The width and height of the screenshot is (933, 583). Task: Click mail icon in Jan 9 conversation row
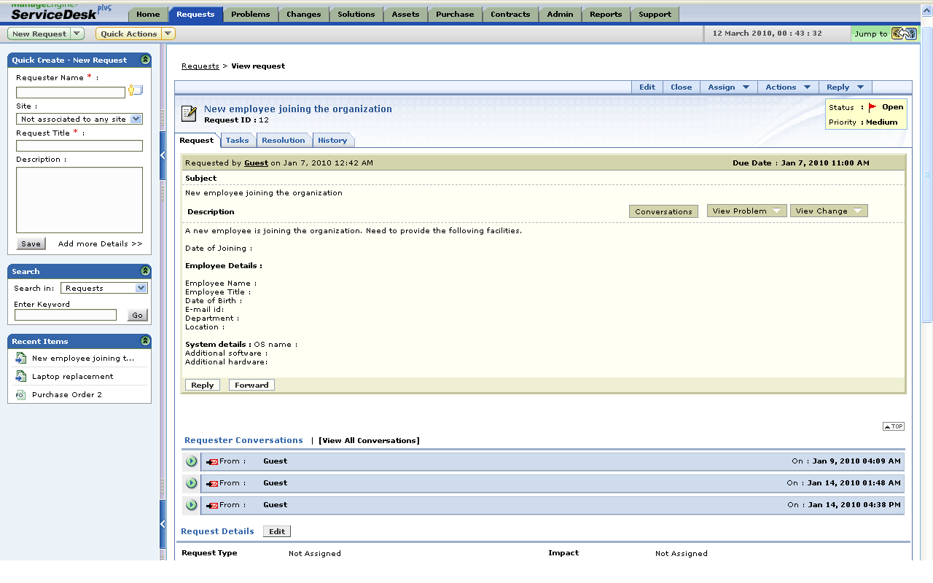coord(212,461)
